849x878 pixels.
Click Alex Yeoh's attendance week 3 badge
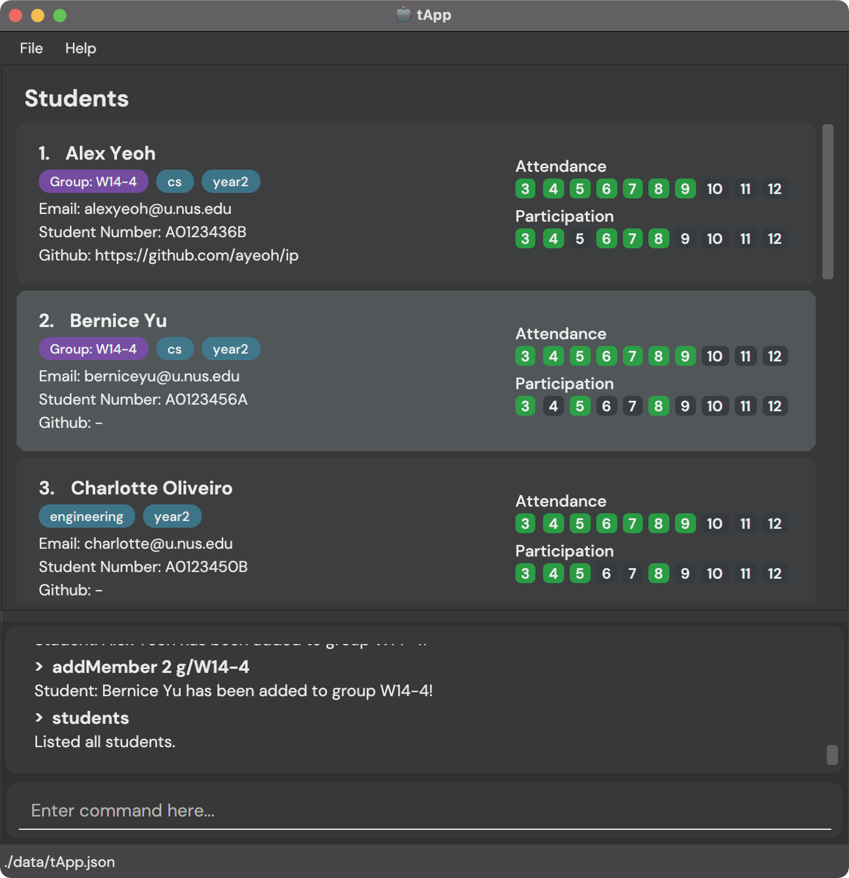525,188
